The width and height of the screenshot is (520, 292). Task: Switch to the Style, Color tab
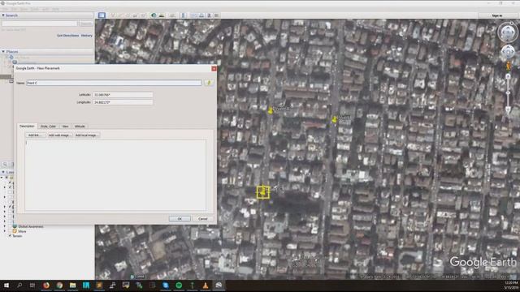tap(48, 127)
